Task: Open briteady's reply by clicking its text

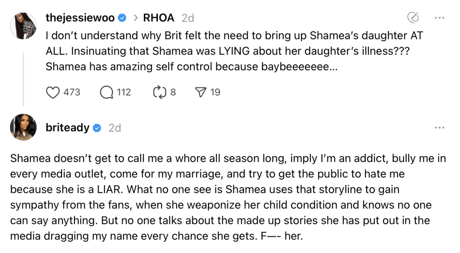Action: [x=226, y=197]
